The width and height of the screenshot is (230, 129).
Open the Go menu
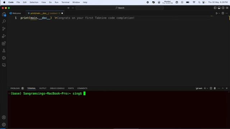click(x=50, y=3)
